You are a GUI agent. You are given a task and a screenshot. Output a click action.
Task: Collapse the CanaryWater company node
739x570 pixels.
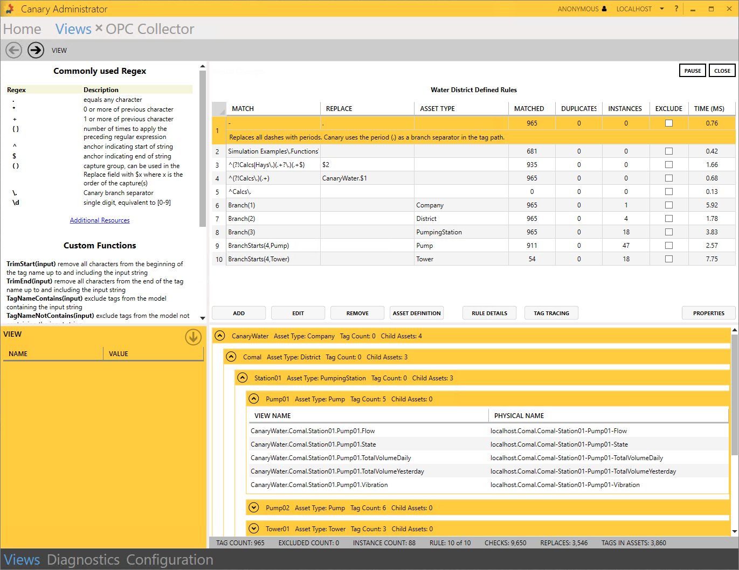point(219,336)
